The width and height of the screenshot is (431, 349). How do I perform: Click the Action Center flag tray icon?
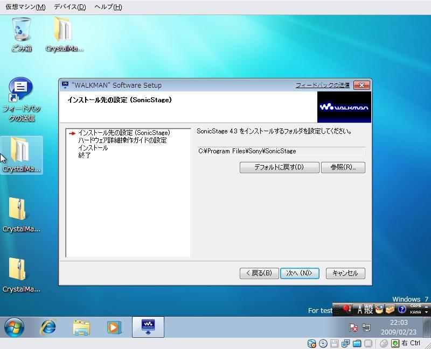tap(353, 327)
